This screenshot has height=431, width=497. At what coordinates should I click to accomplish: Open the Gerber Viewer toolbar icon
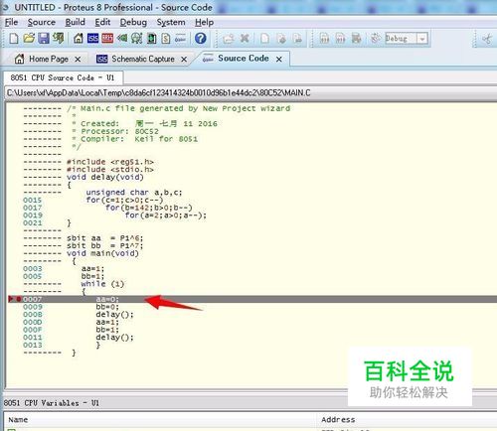pyautogui.click(x=136, y=39)
